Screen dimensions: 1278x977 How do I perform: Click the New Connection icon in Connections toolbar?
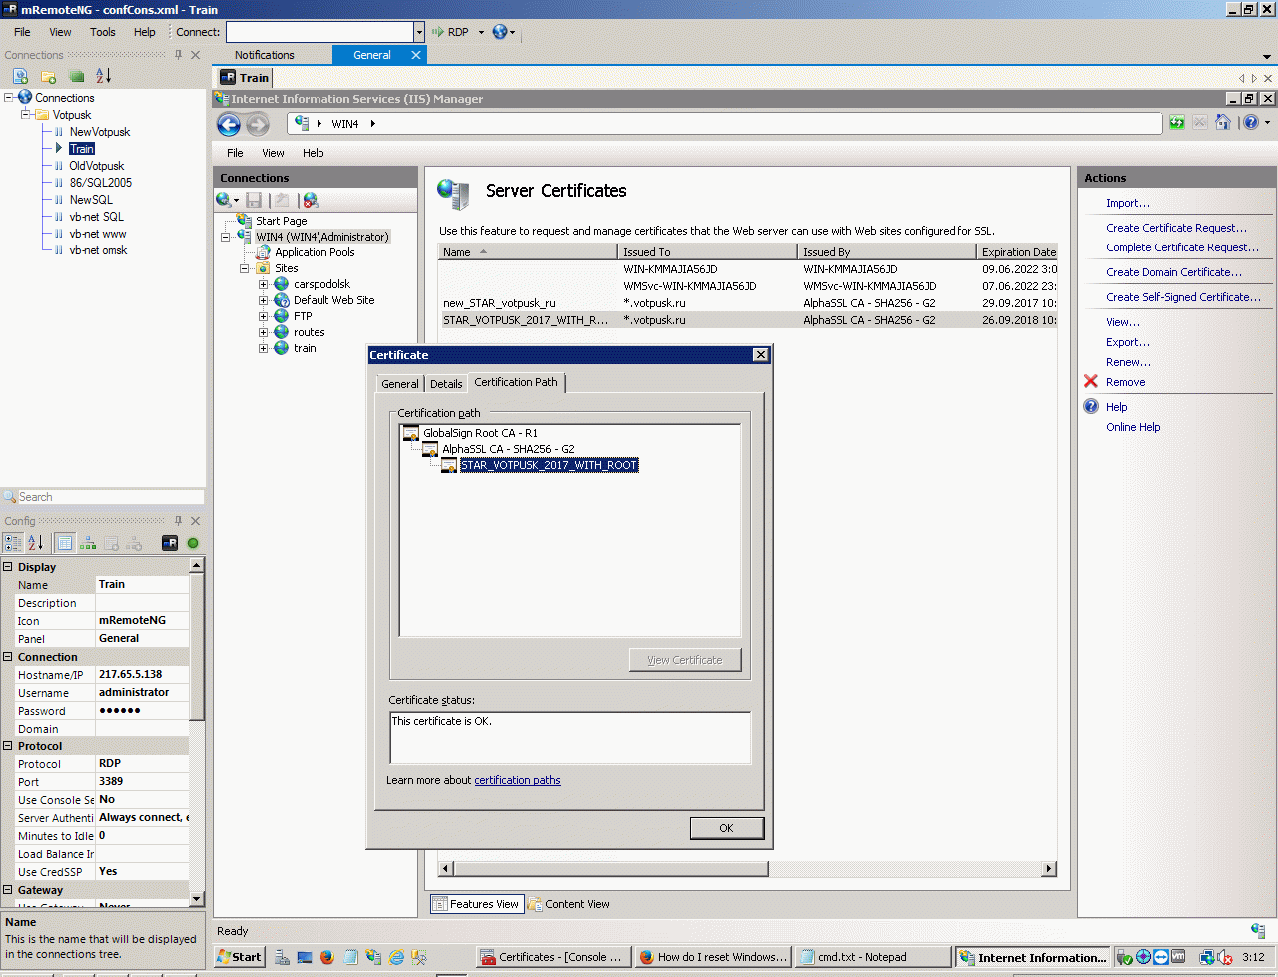coord(20,76)
